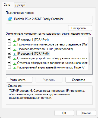The height and width of the screenshot is (118, 98).
Task: Click the Realtek network adapter icon
Action: tap(10, 19)
